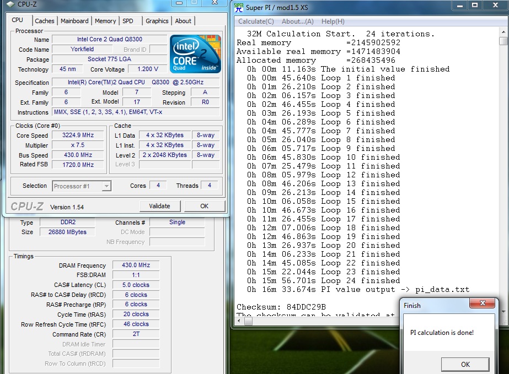Open the Memory tab in CPU-Z
The height and width of the screenshot is (374, 509).
click(x=105, y=21)
